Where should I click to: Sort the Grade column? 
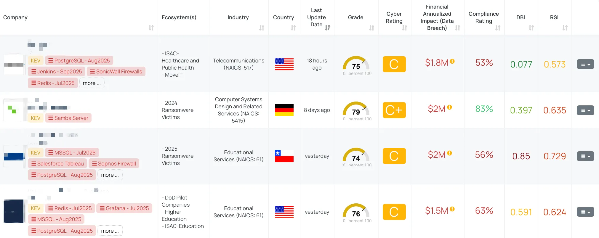click(371, 28)
